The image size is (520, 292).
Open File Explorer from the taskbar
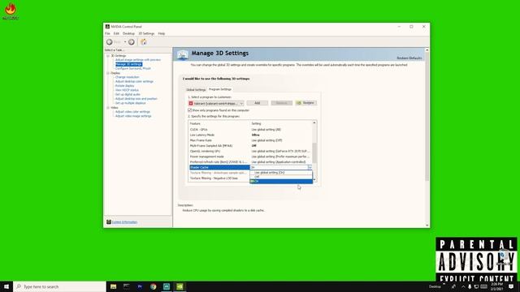[114, 286]
